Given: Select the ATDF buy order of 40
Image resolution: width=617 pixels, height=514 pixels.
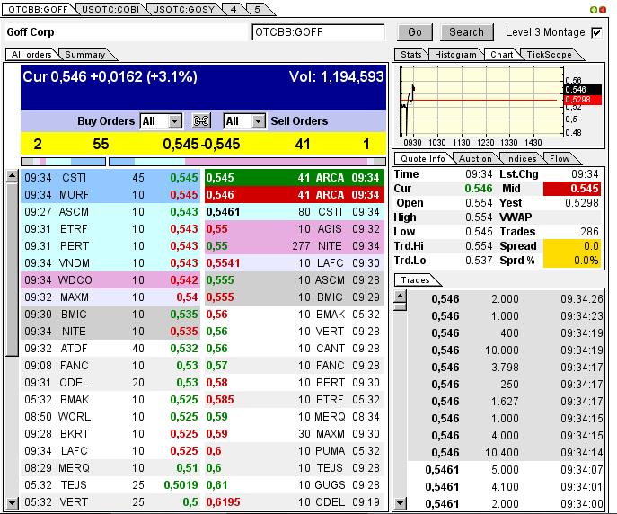Looking at the screenshot, I should (110, 349).
